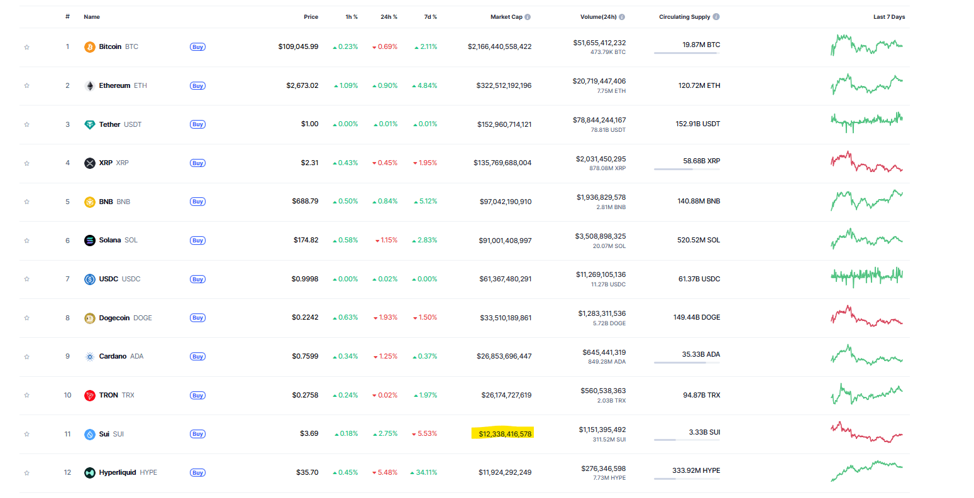This screenshot has width=974, height=498.
Task: Click XRP 7d change 1.95%
Action: tap(425, 163)
